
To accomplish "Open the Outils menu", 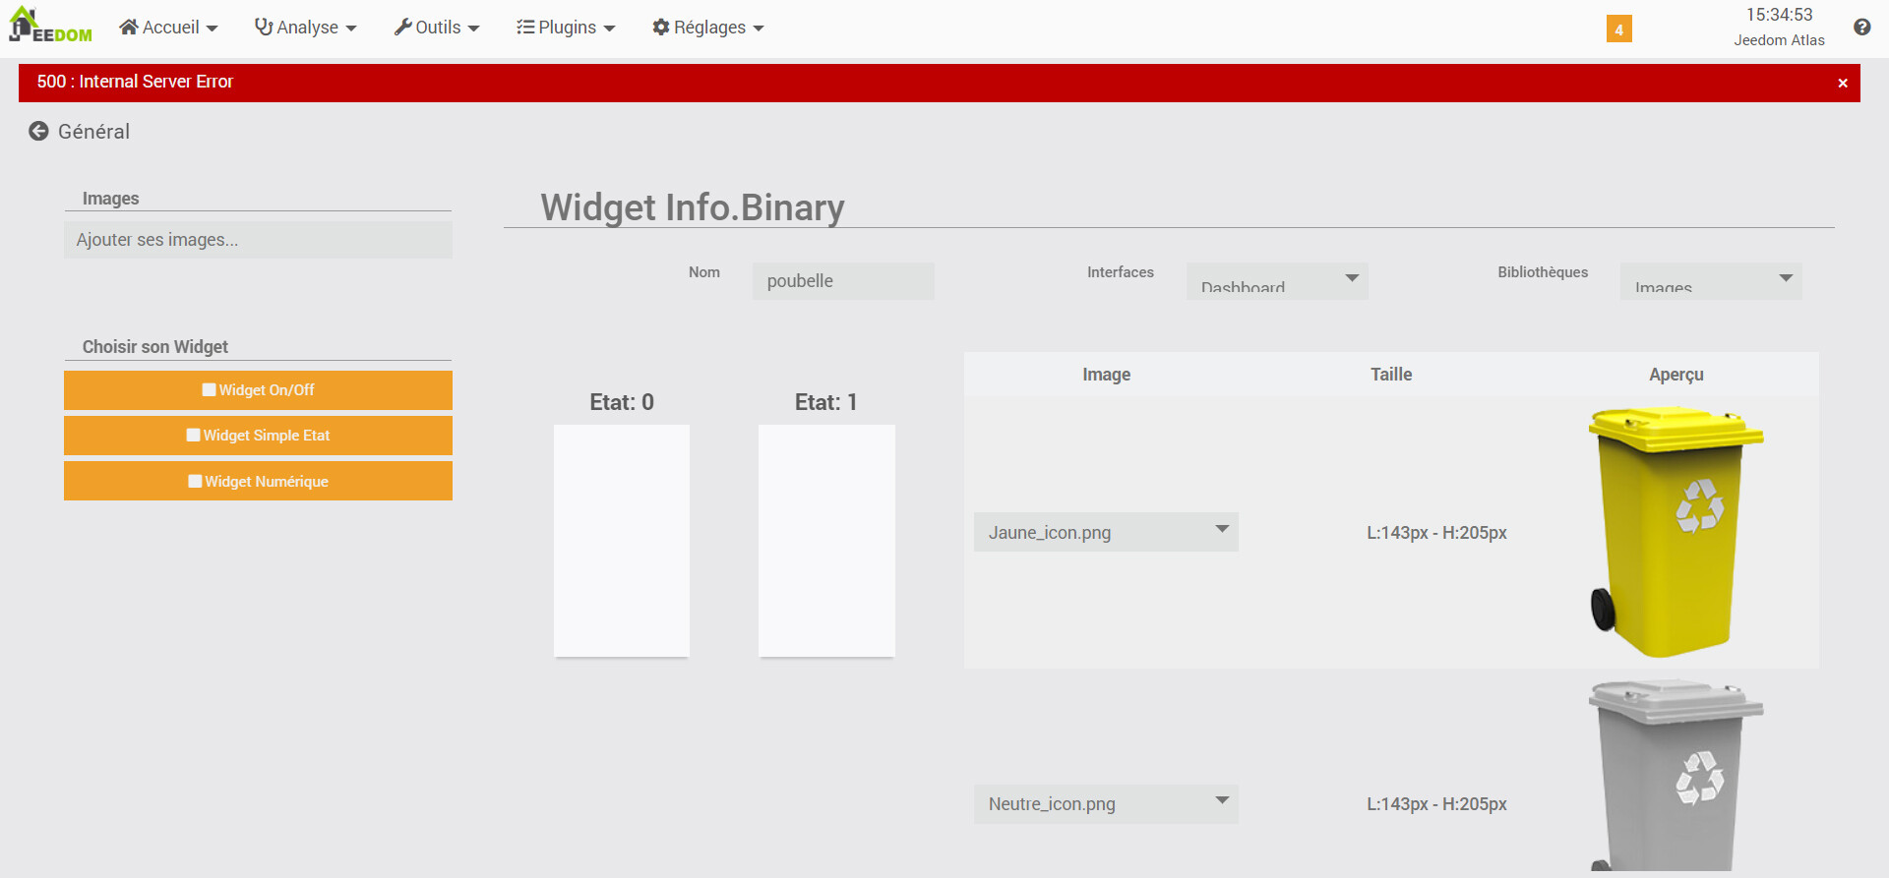I will point(437,28).
